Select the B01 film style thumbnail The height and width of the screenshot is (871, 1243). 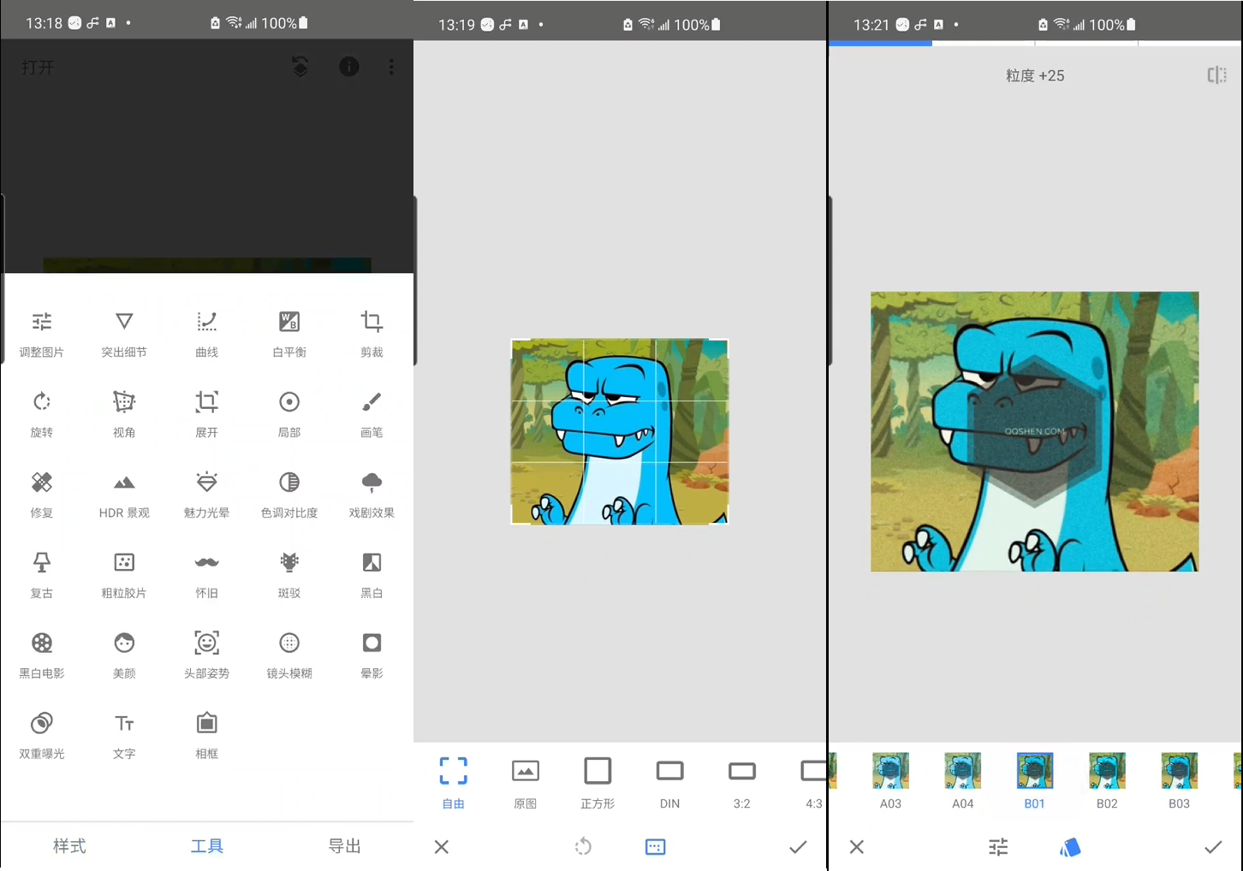coord(1034,781)
